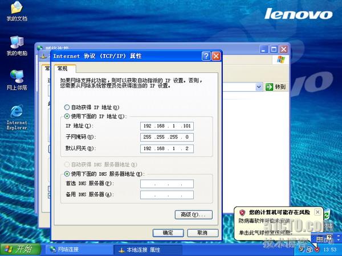Open advanced settings with 高级 button
The image size is (342, 256).
click(x=193, y=214)
